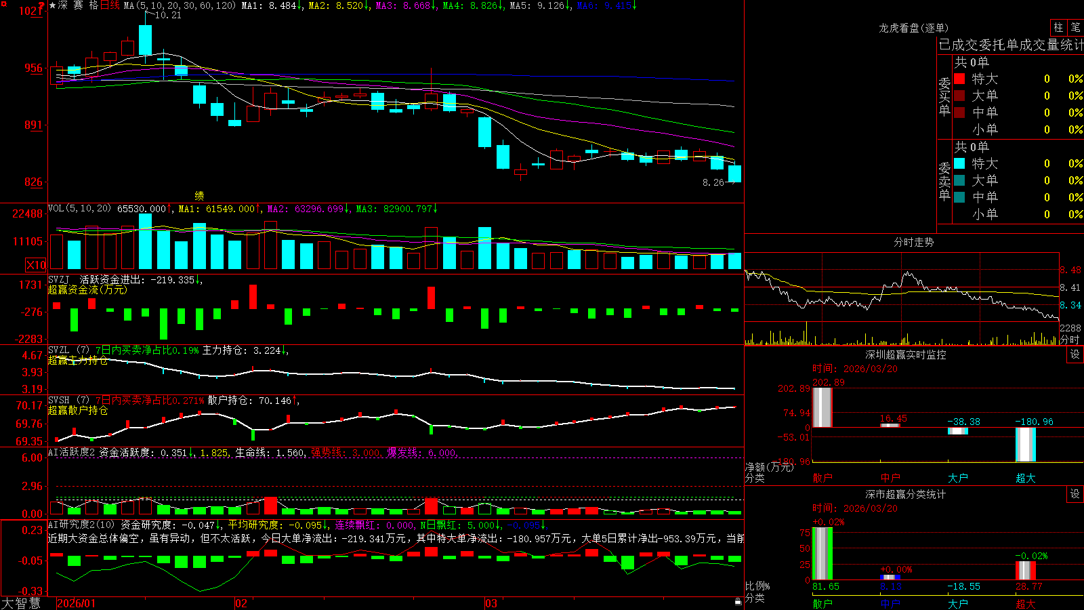Screen dimensions: 1084x610
Task: Click the 爆发线: 6.000 label
Action: (422, 452)
